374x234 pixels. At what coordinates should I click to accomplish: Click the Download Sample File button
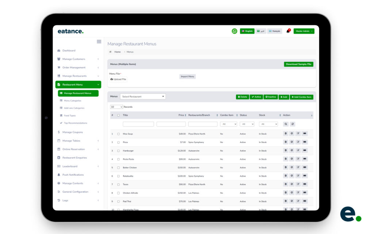298,64
